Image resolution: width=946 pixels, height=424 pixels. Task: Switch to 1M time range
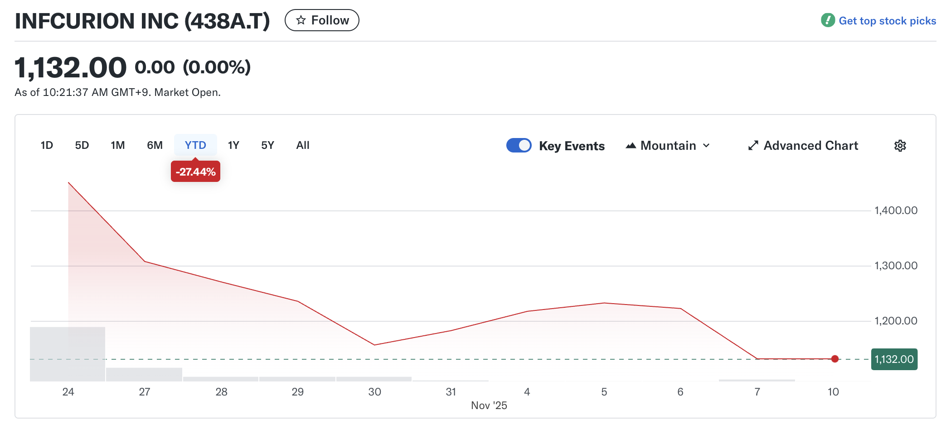coord(117,145)
